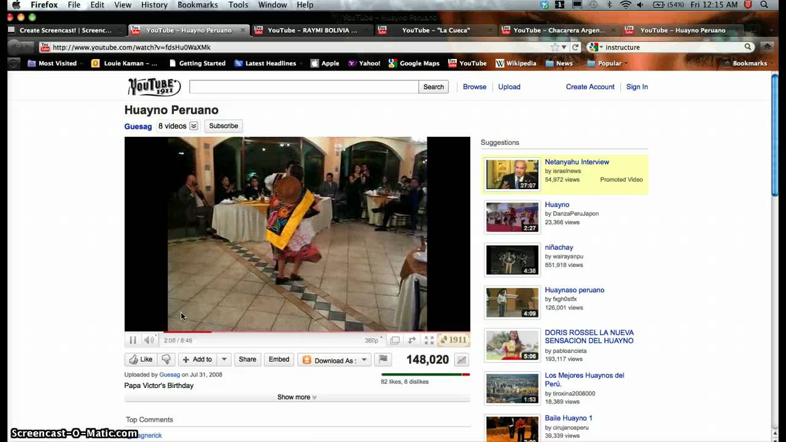Switch to YouTube RAYMI BOLIVIA tab

(x=312, y=30)
